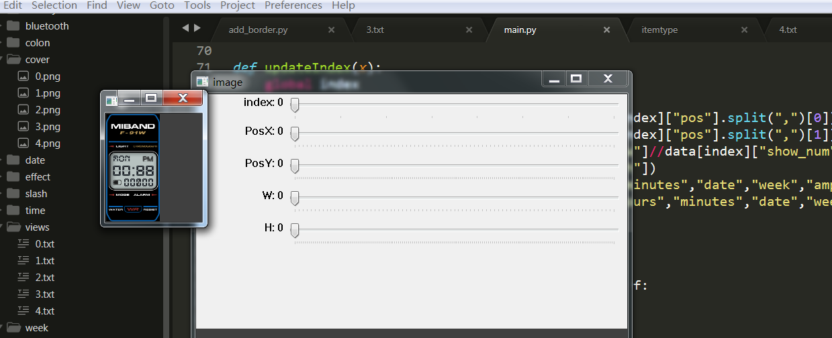Open 1.txt in the views folder

click(x=45, y=261)
